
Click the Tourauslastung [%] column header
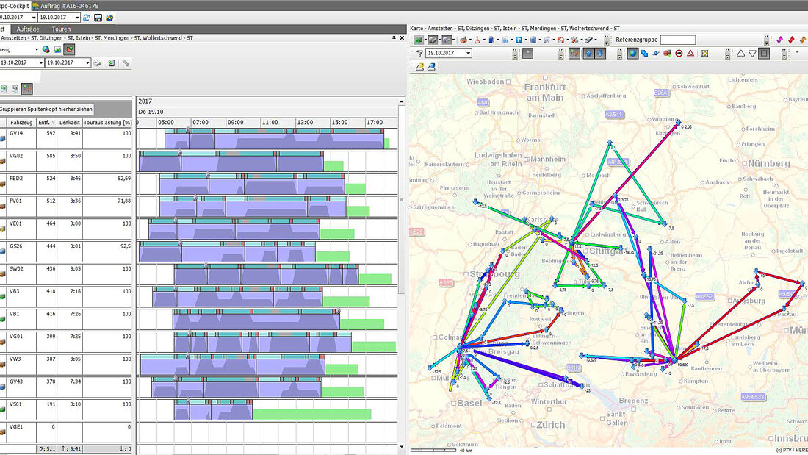(108, 123)
